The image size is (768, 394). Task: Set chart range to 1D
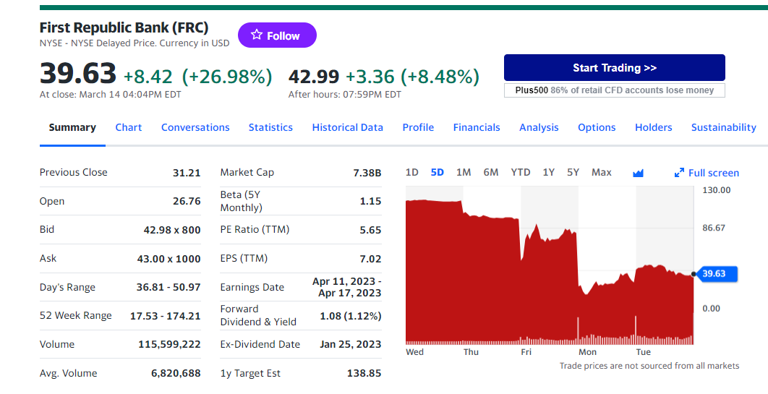(412, 172)
